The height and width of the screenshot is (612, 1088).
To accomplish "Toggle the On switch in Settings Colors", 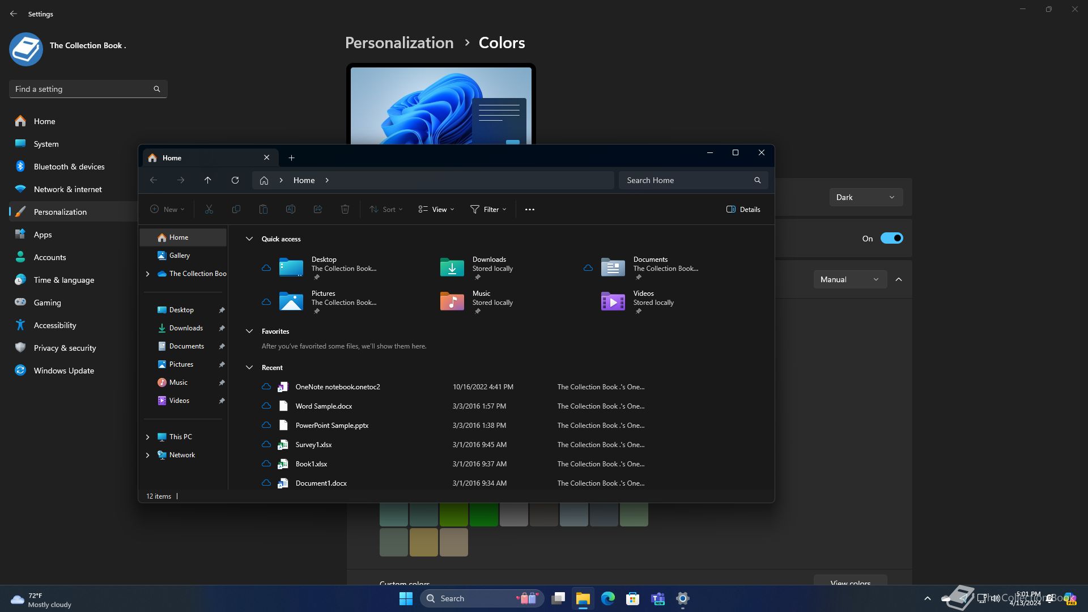I will [891, 239].
